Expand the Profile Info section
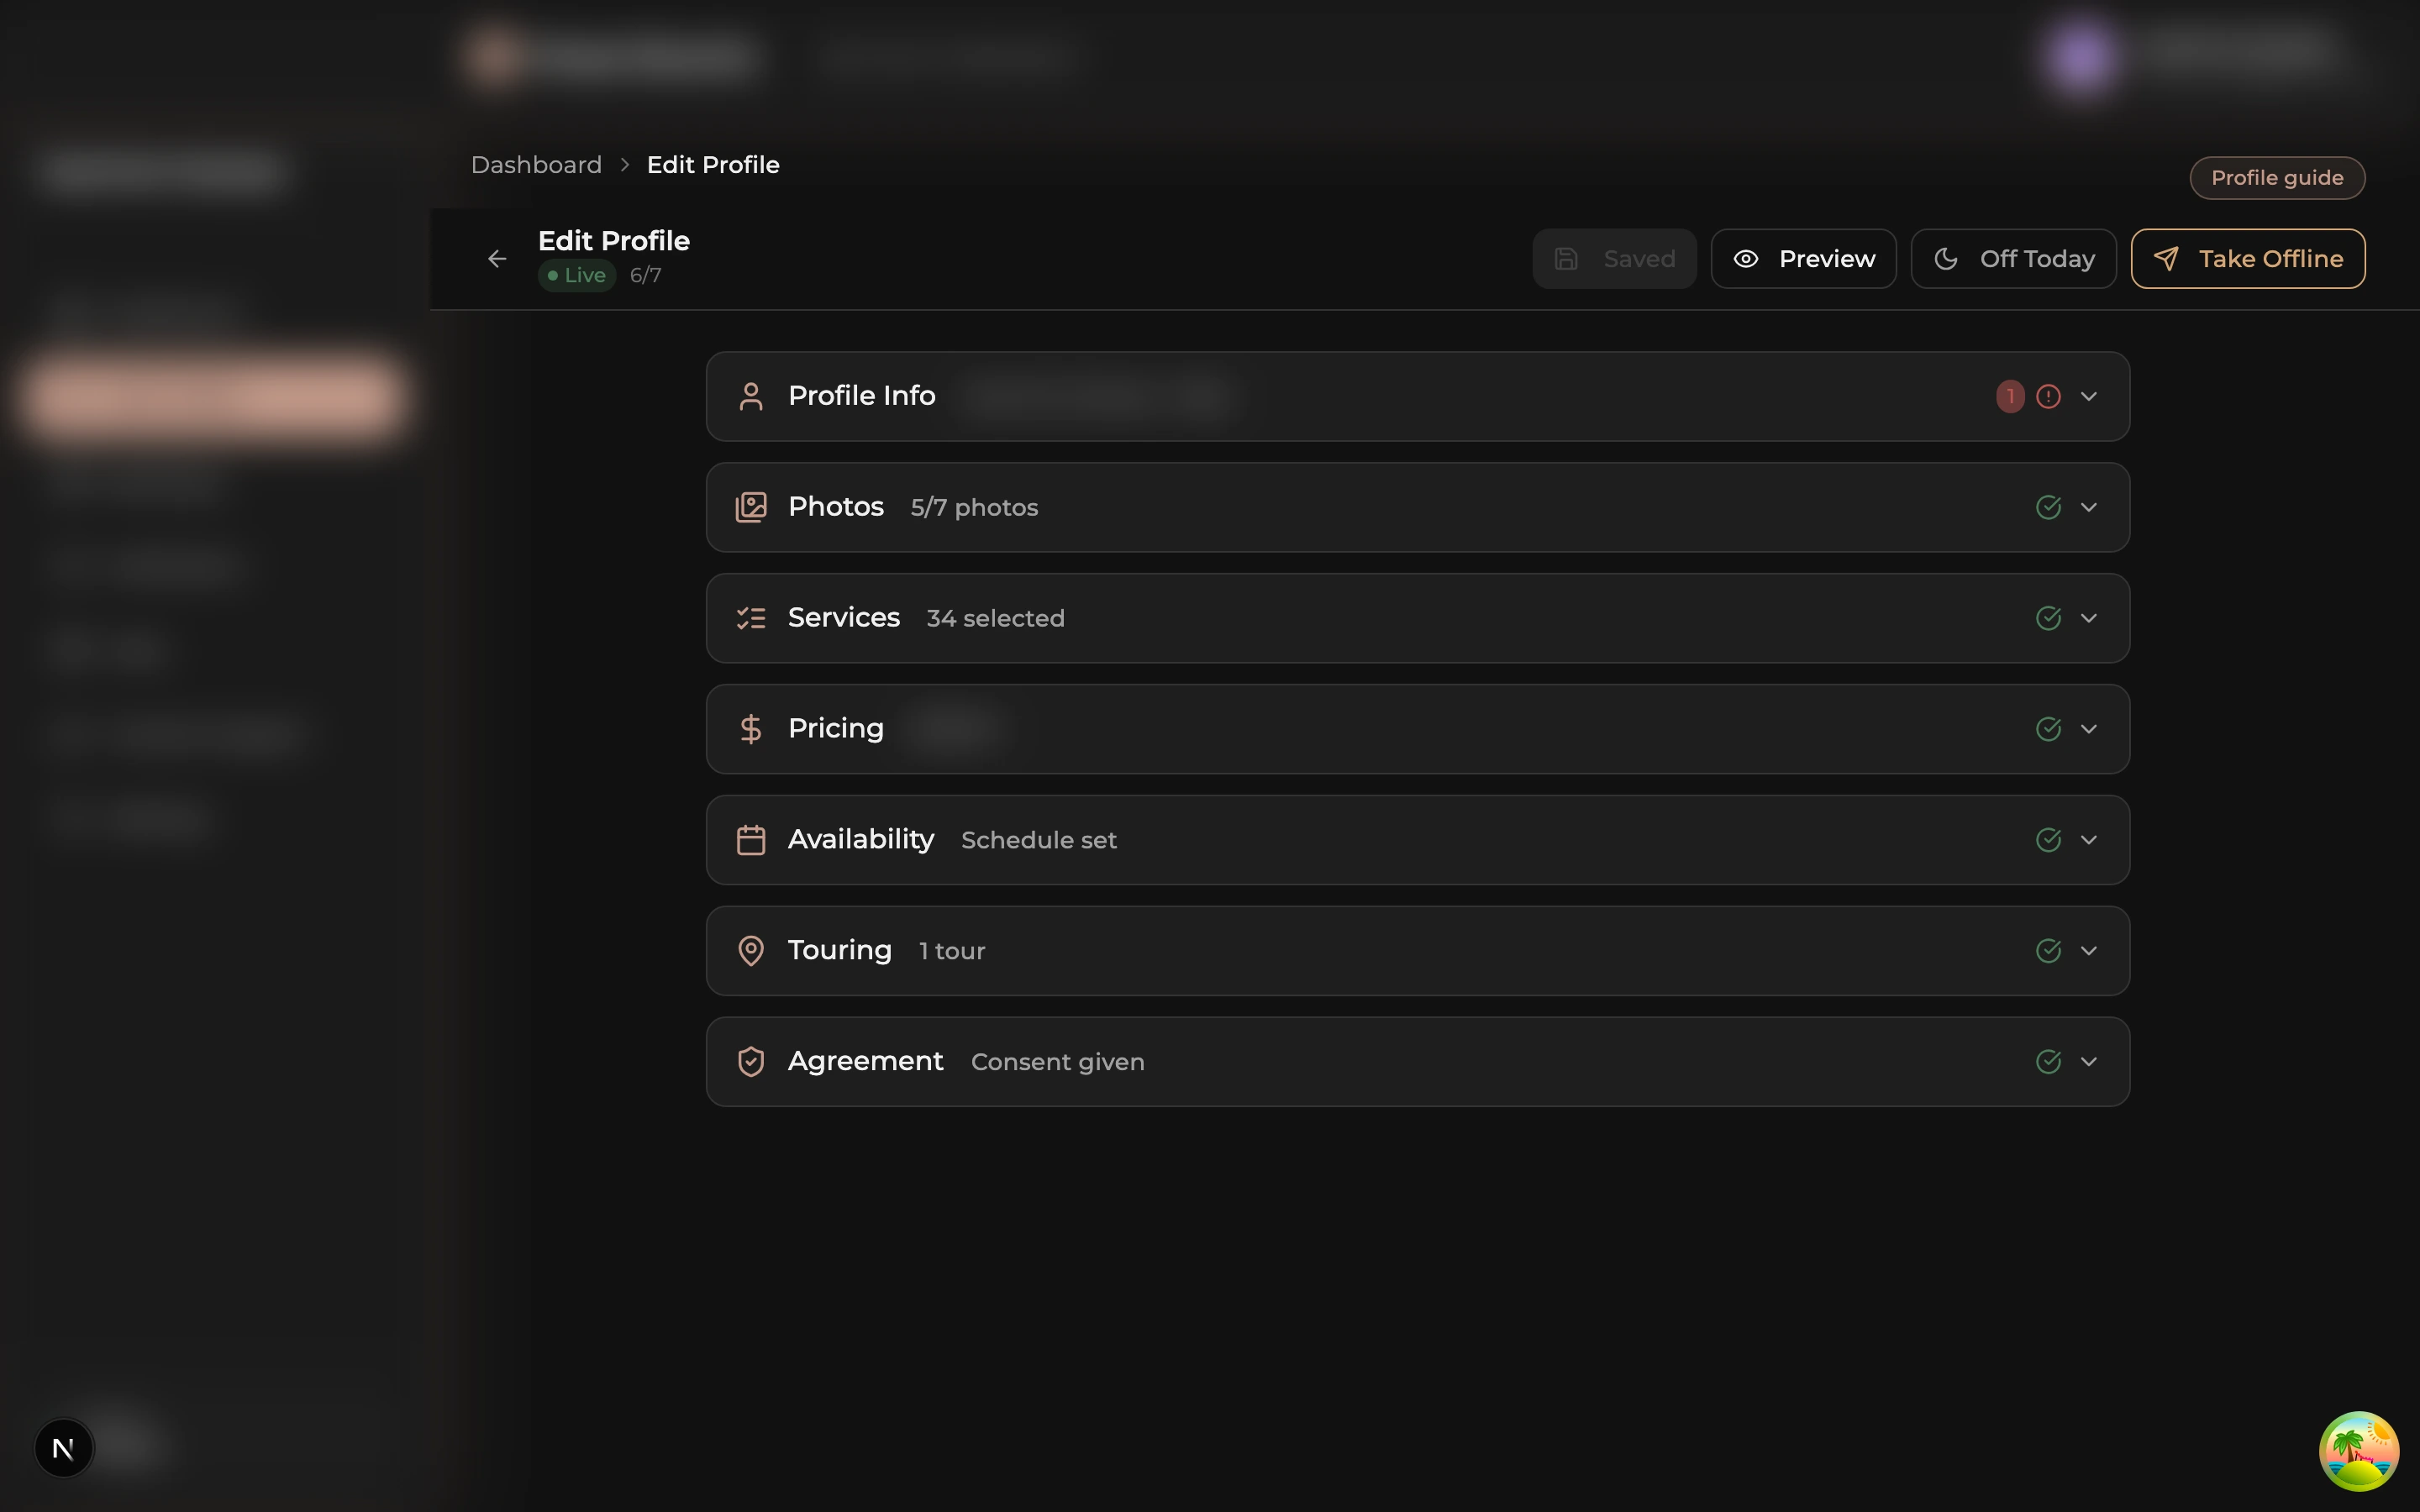 click(x=2089, y=396)
